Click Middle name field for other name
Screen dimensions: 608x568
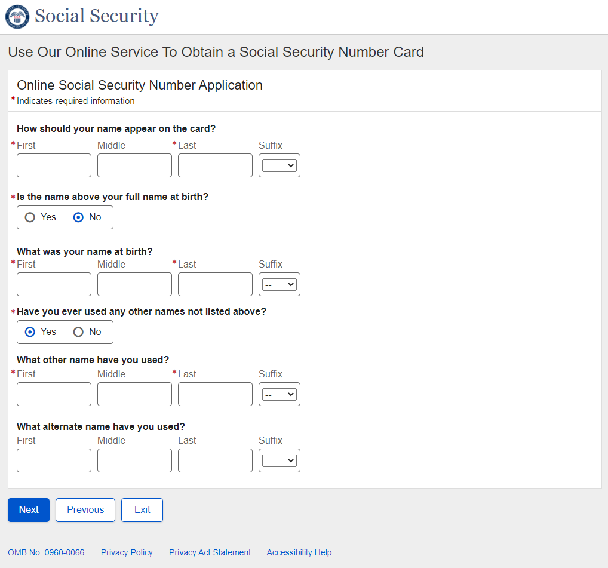[134, 394]
